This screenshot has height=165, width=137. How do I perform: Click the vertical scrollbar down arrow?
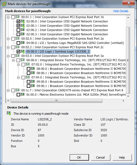128,96
